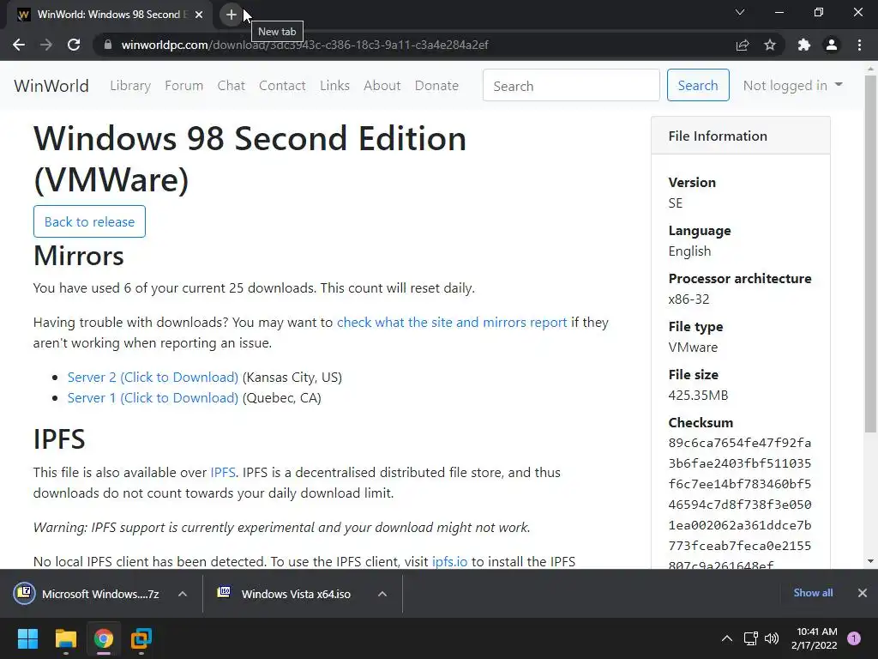Open the Forum nav item

pos(183,86)
